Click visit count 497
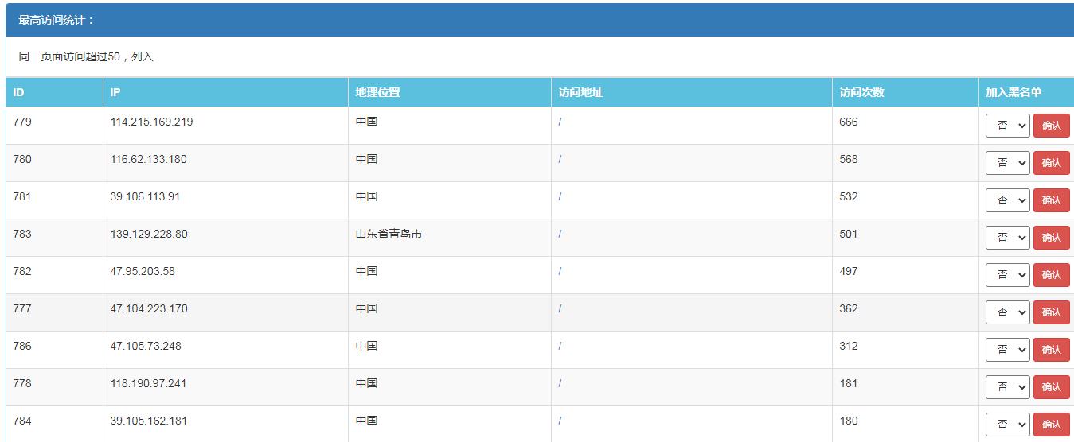Image resolution: width=1074 pixels, height=442 pixels. click(849, 272)
